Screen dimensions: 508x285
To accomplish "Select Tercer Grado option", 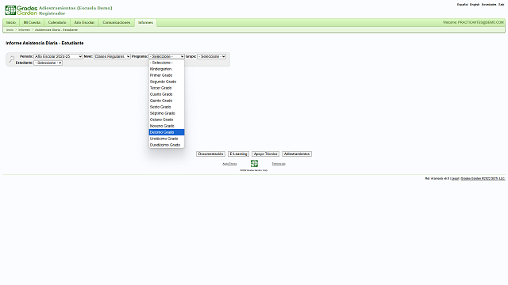I will click(x=167, y=88).
